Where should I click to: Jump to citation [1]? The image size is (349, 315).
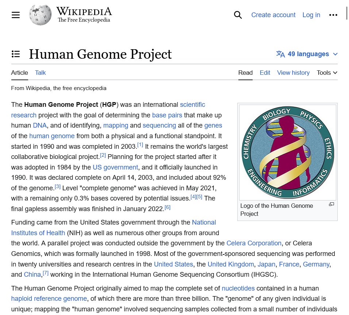[140, 145]
